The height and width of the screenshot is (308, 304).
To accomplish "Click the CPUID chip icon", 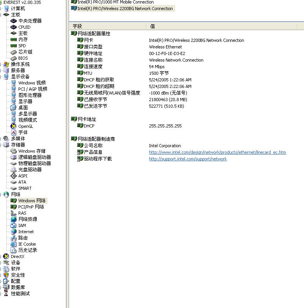I will click(13, 27).
